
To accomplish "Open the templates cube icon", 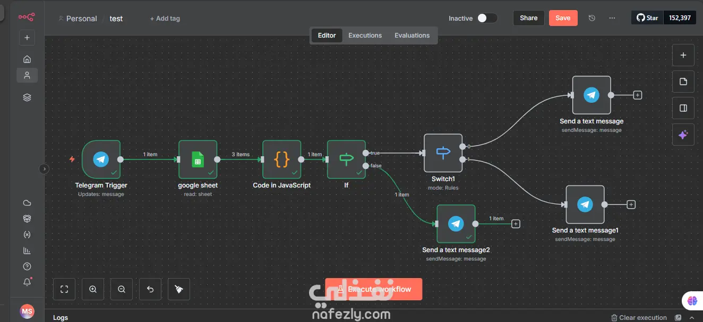I will coord(27,219).
